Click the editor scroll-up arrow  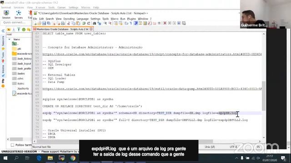[264, 34]
